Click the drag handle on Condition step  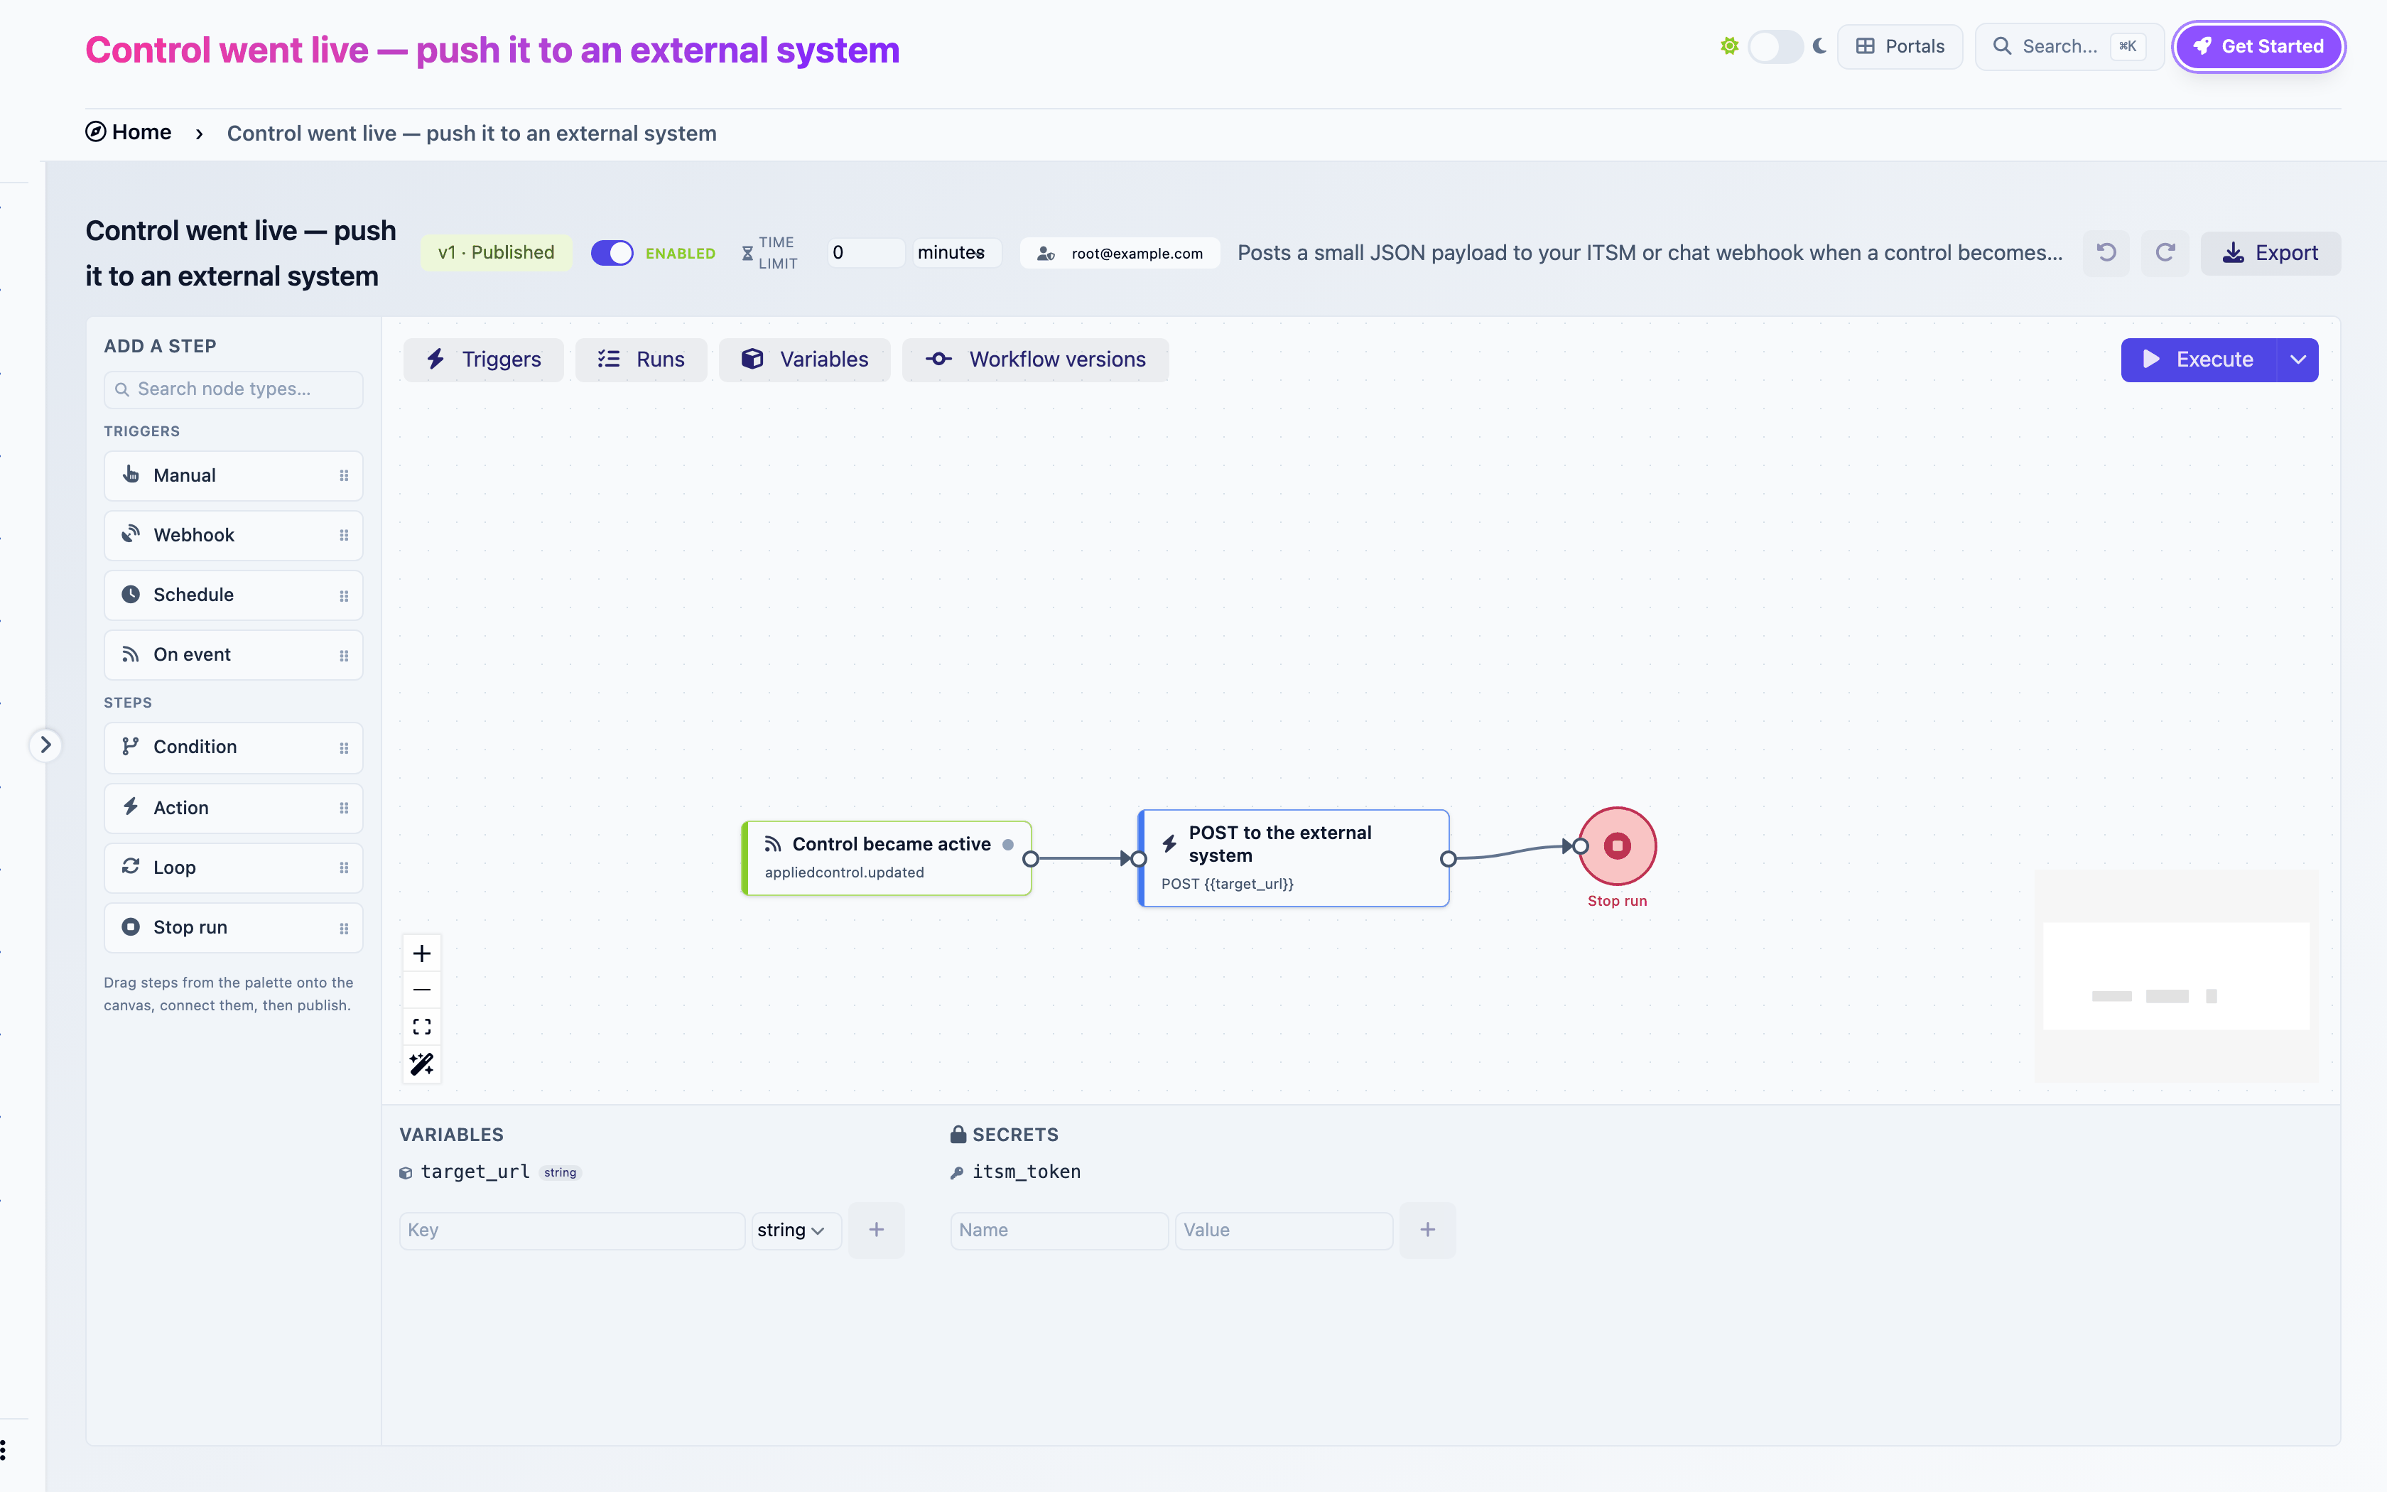click(345, 748)
